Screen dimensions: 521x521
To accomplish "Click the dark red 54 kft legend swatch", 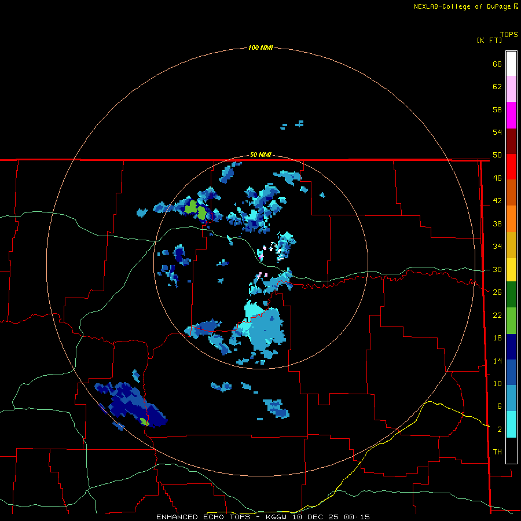I will click(x=511, y=141).
